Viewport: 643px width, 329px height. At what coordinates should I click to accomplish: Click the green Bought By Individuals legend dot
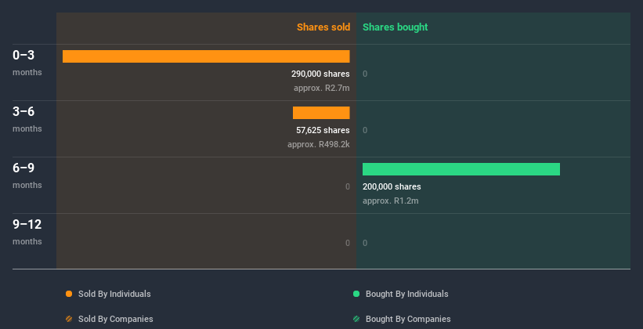tap(356, 294)
